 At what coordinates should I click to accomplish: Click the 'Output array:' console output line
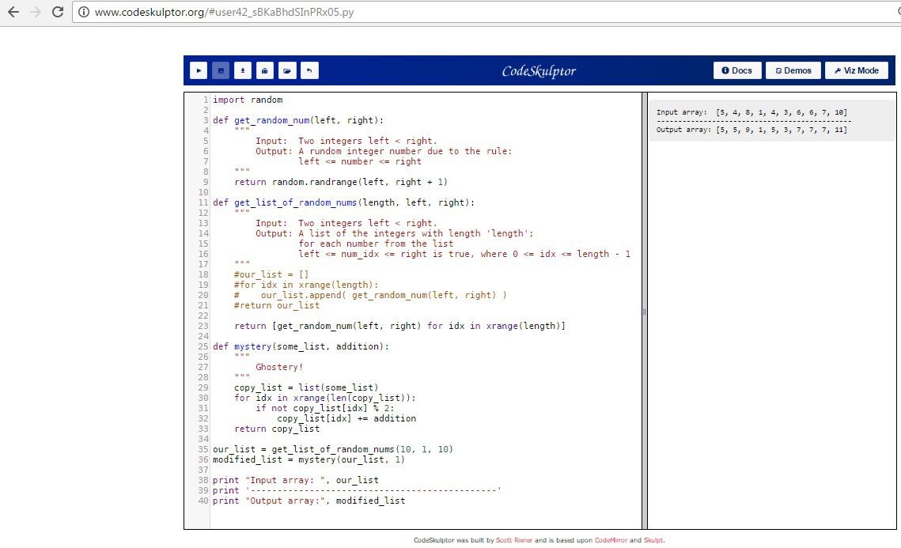(751, 130)
